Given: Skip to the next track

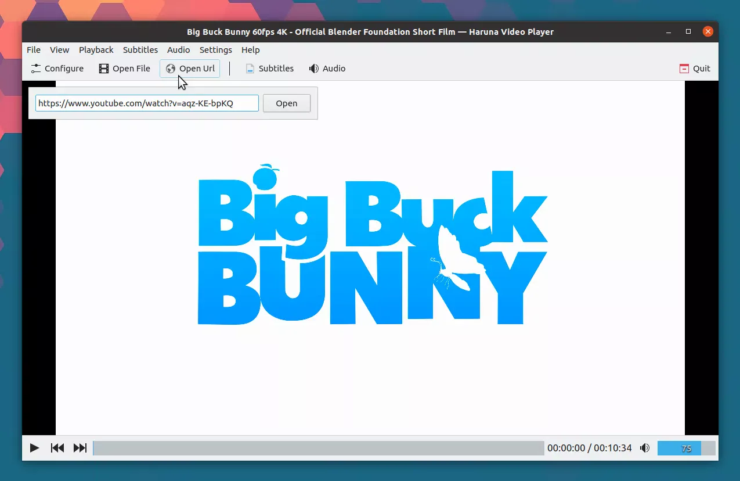Looking at the screenshot, I should pyautogui.click(x=80, y=448).
